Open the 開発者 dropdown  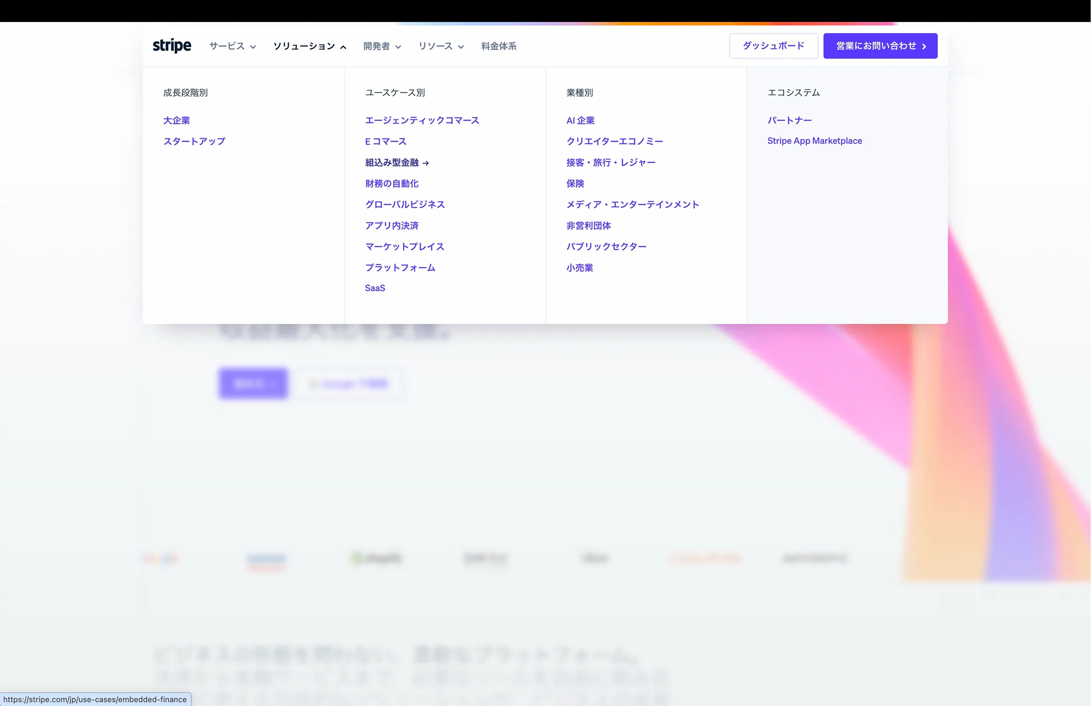point(382,46)
